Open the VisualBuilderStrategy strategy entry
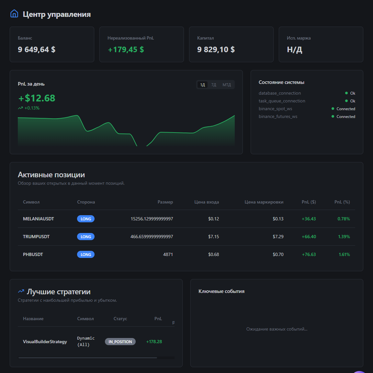This screenshot has width=373, height=373. (x=45, y=341)
